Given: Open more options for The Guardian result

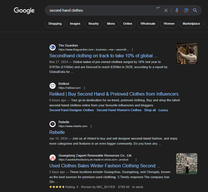Looking at the screenshot, I should 132,50.
